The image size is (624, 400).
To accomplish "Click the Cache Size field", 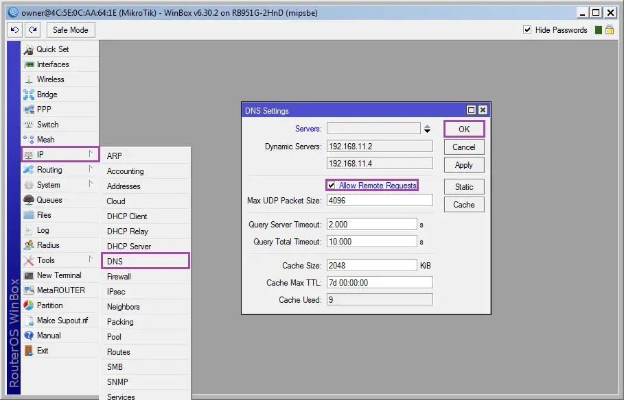I will (371, 265).
